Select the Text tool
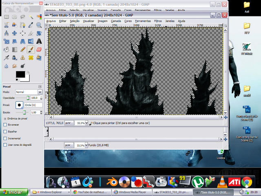This screenshot has height=196, width=261. [39, 41]
